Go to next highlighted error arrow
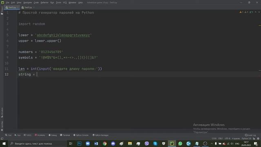 pos(259,12)
